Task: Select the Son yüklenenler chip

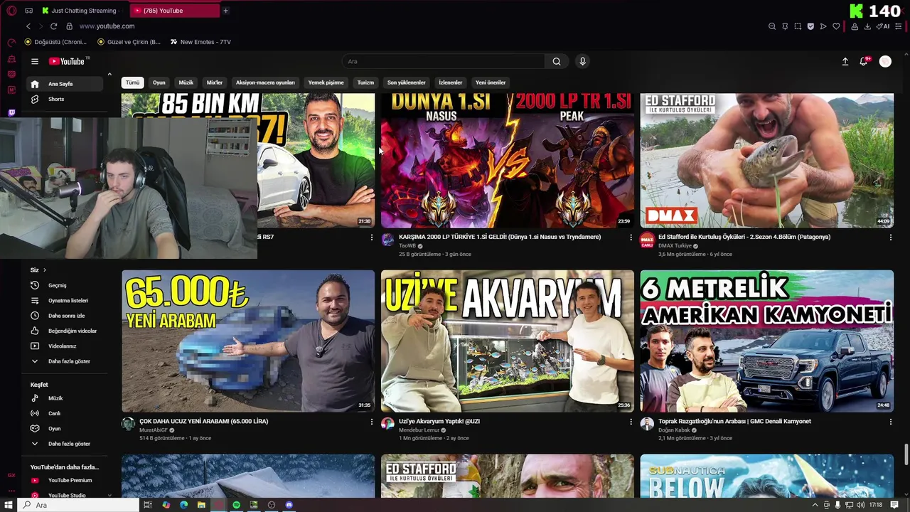Action: coord(407,82)
